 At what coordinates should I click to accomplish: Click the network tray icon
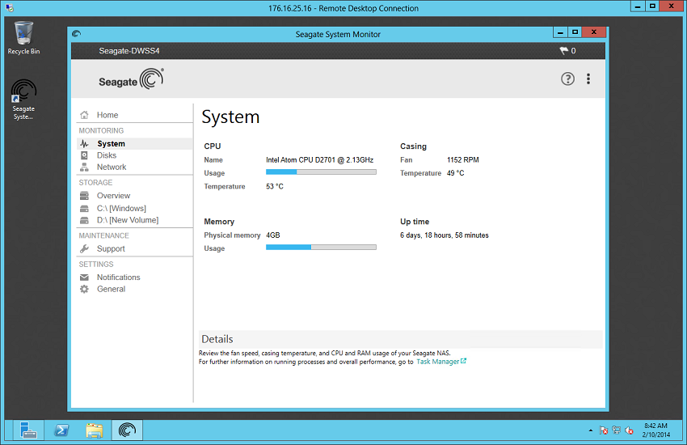pos(616,430)
